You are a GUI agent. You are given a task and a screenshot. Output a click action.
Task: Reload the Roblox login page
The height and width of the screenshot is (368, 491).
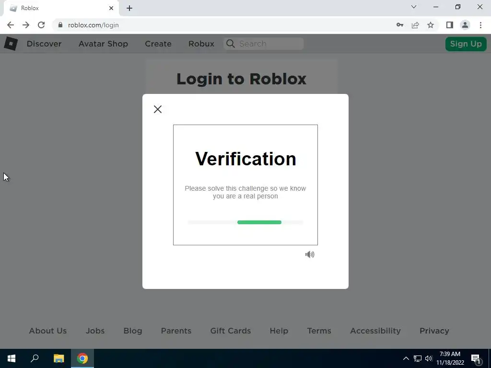[x=41, y=25]
